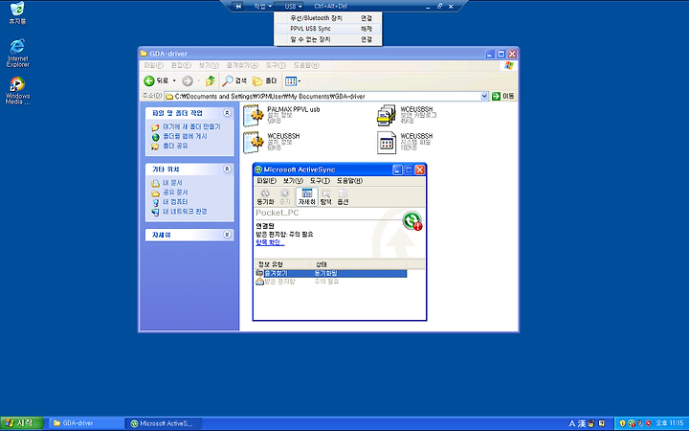
Task: Collapse the 파일 및 폴더 작업 panel
Action: tap(227, 113)
